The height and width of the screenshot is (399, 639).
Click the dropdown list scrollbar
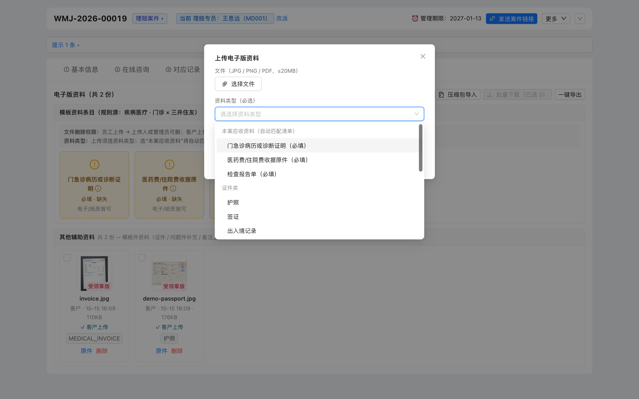click(420, 148)
